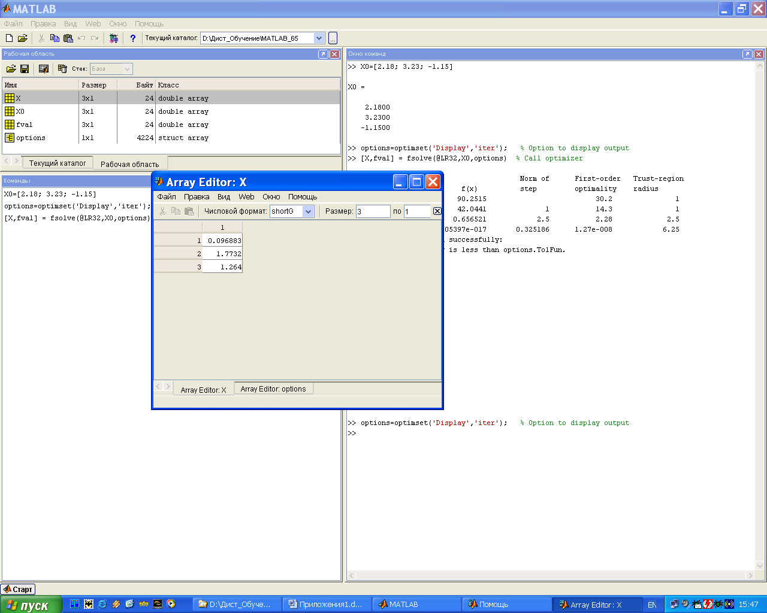Select the Array Editor: options tab

point(273,389)
